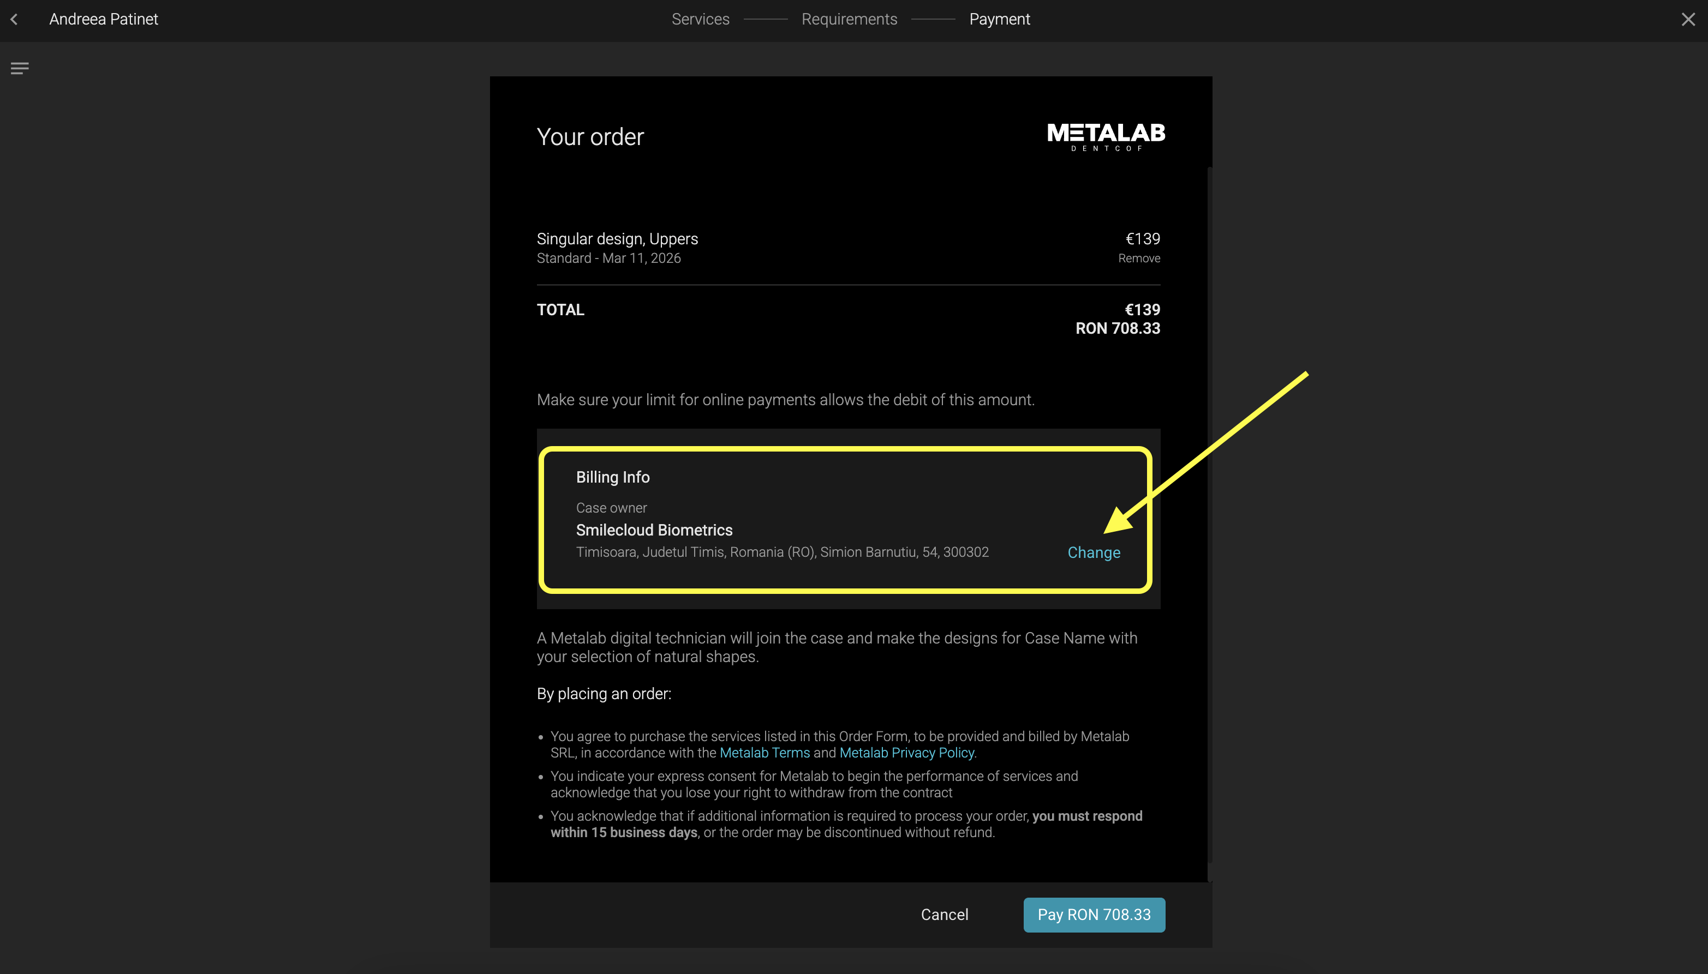This screenshot has height=974, width=1708.
Task: Click Change to edit billing info
Action: (1093, 552)
